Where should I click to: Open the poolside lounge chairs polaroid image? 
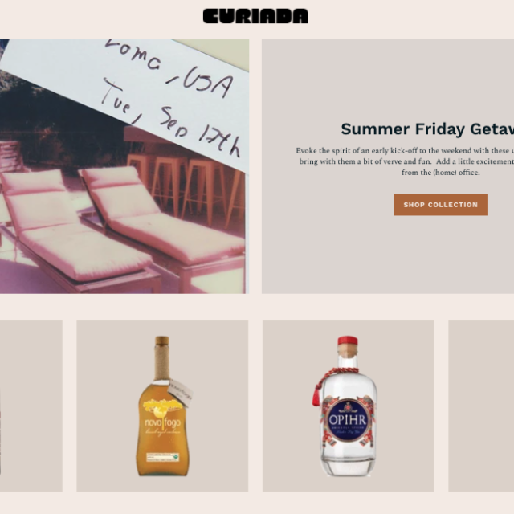tap(124, 166)
